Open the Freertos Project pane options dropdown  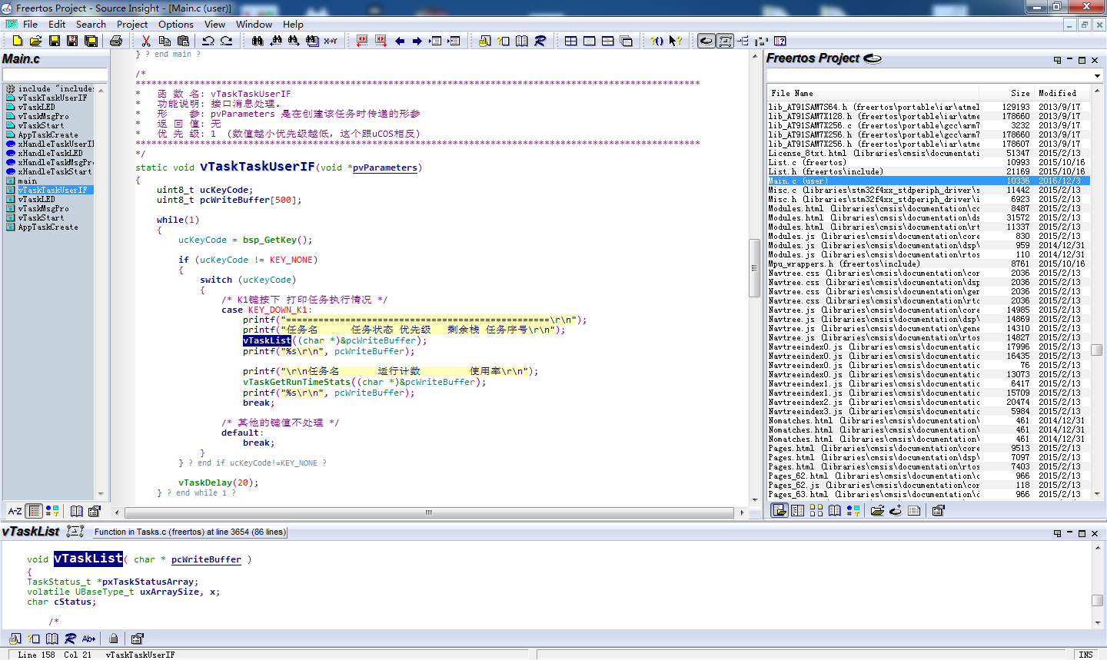point(1057,60)
